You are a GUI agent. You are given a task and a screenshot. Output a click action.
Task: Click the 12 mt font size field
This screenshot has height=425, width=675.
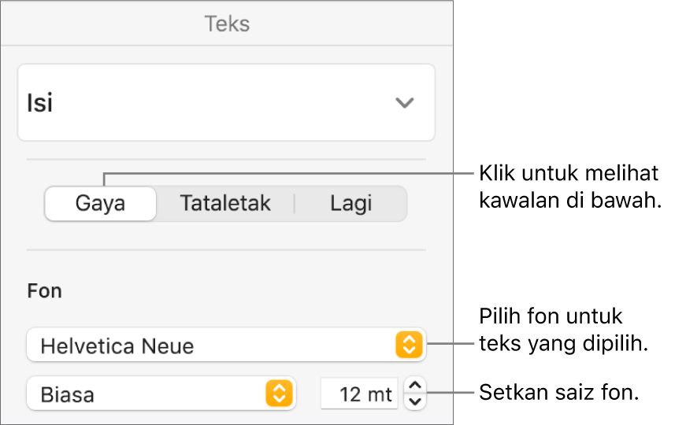point(359,394)
